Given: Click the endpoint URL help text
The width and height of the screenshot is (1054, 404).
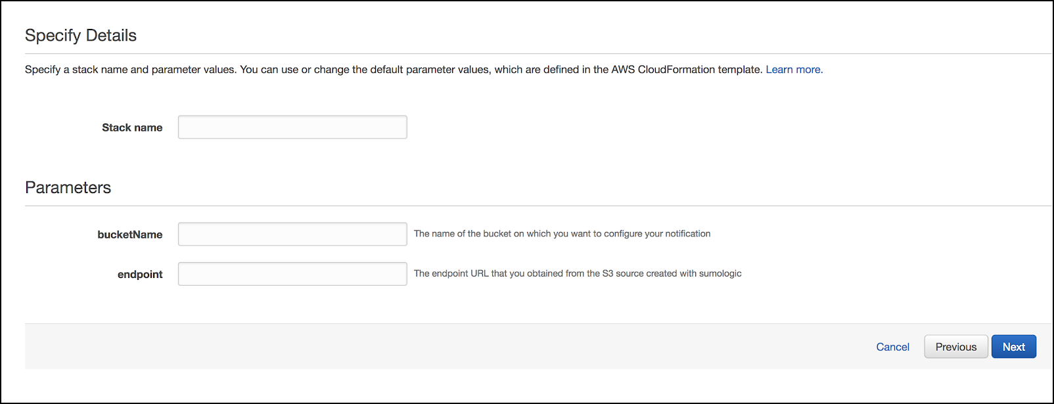Looking at the screenshot, I should click(577, 274).
